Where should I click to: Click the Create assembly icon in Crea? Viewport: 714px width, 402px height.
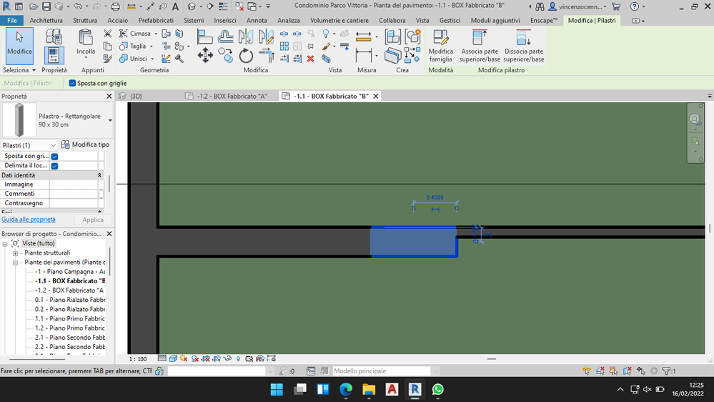pyautogui.click(x=392, y=36)
